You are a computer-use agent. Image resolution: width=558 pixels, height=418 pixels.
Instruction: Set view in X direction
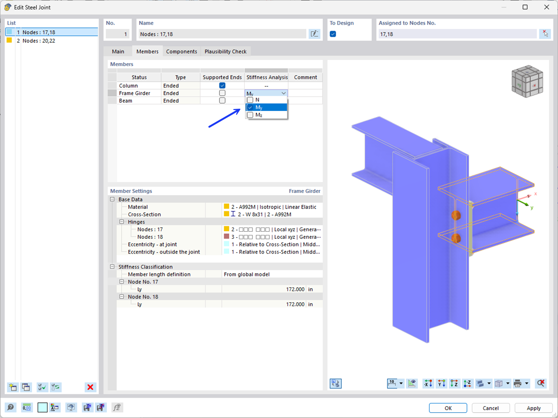[427, 383]
